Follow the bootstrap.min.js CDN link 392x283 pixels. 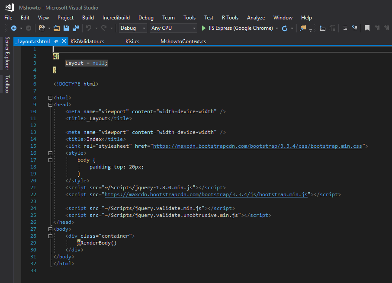pyautogui.click(x=206, y=195)
